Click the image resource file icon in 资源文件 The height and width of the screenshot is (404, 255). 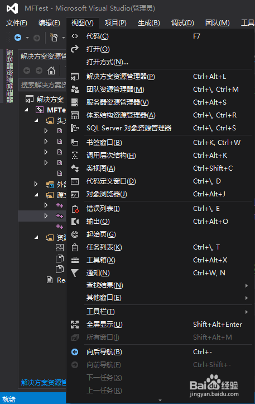pos(60,248)
